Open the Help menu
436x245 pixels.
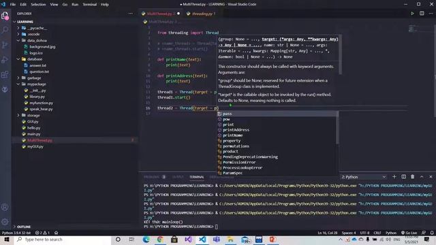105,5
